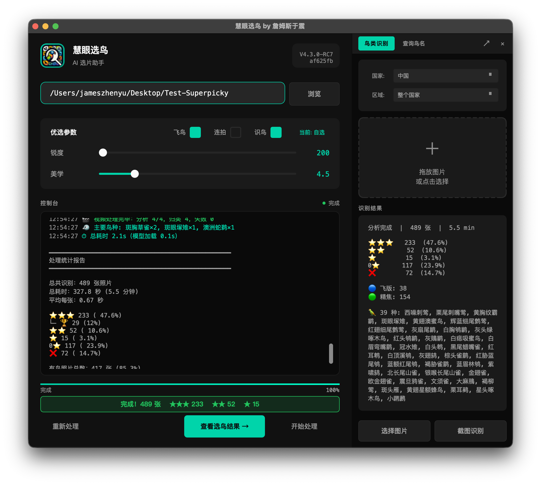This screenshot has height=485, width=541.
Task: Click the three-star icon in 识别结果
Action: 381,243
